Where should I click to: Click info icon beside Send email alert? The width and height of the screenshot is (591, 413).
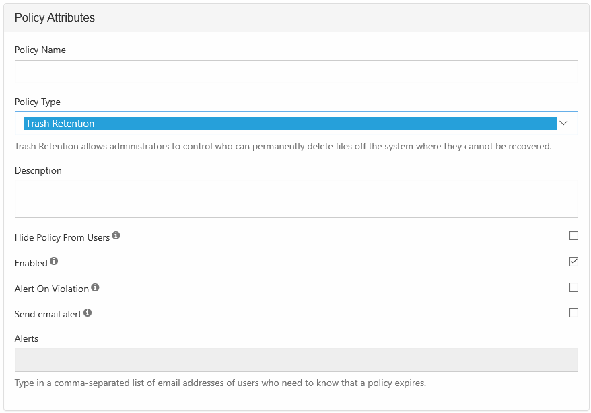88,313
